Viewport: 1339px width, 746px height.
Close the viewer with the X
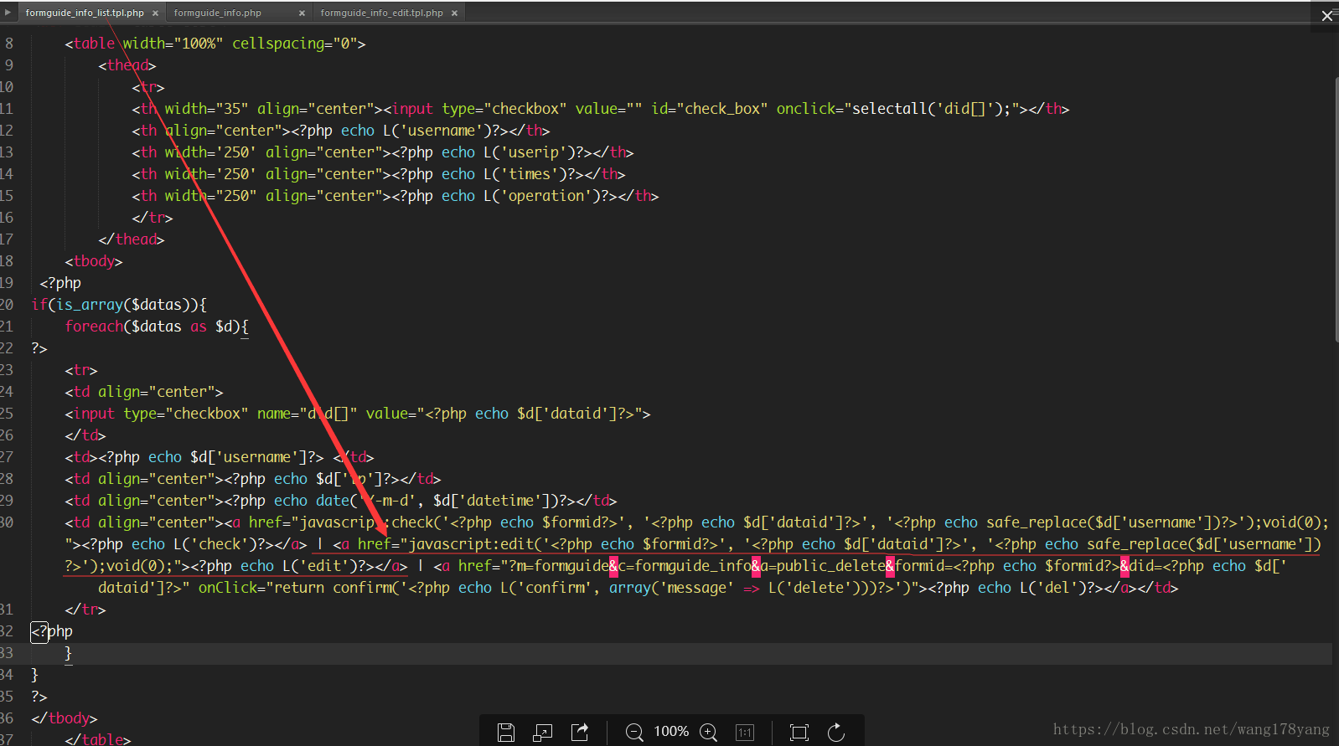1327,16
